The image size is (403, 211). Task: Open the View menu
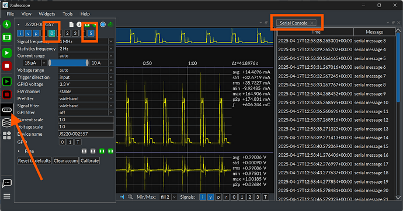pos(26,14)
